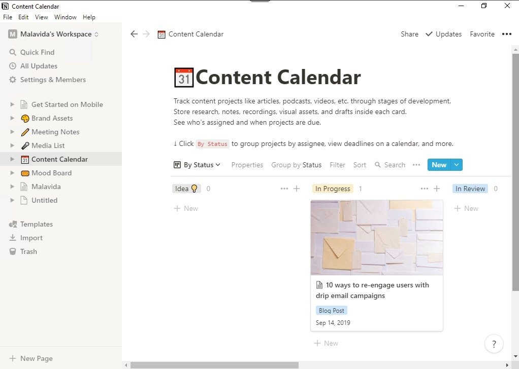
Task: Click the Quick Find magnifier icon
Action: pyautogui.click(x=13, y=52)
